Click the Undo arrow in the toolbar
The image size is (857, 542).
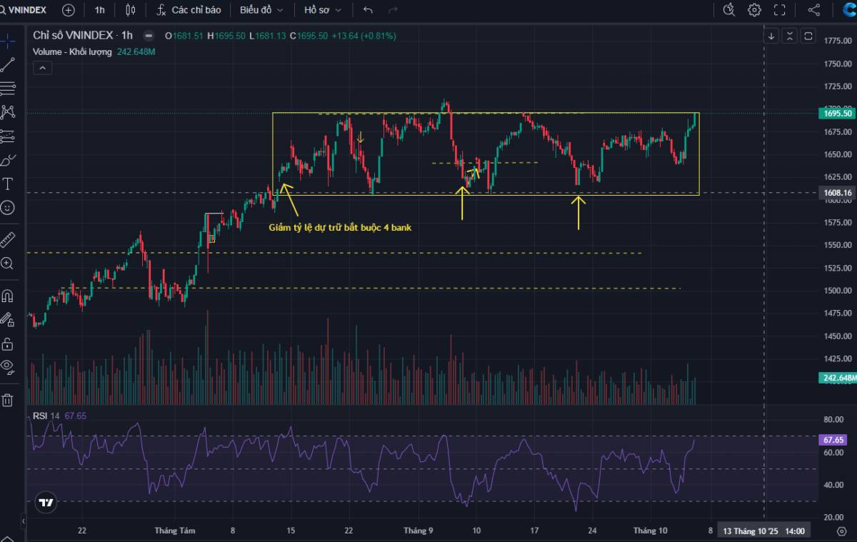tap(367, 10)
